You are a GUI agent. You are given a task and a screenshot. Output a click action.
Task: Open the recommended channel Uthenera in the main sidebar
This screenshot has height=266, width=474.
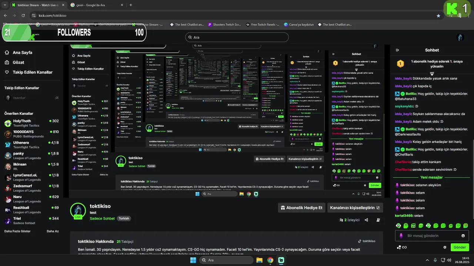coord(31,145)
